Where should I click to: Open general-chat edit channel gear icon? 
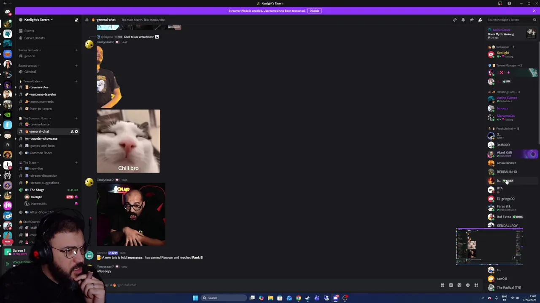pos(76,132)
